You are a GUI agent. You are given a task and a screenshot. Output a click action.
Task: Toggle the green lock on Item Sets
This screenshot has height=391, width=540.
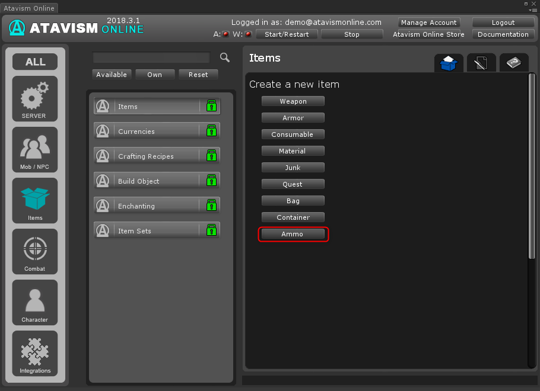pyautogui.click(x=211, y=231)
